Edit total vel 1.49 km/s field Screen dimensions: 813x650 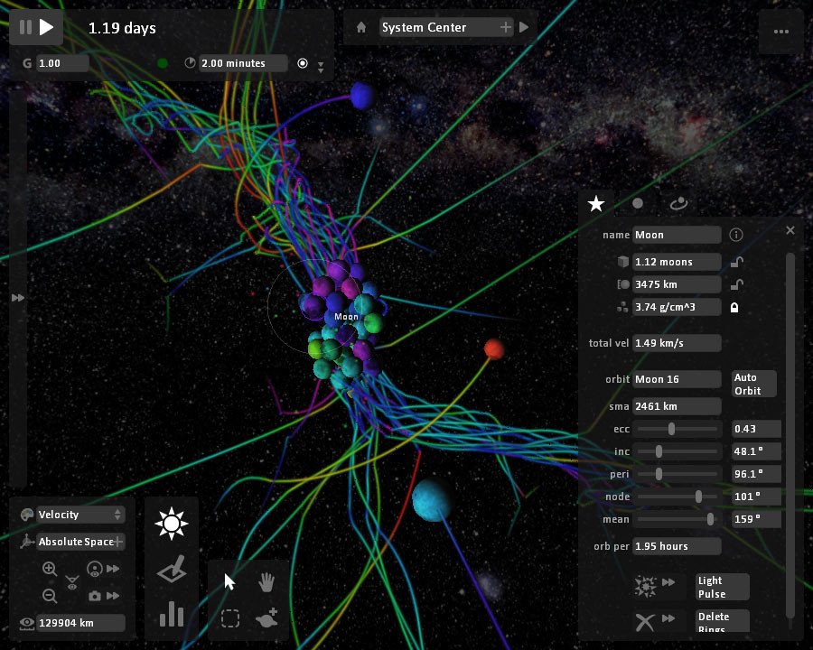point(677,343)
